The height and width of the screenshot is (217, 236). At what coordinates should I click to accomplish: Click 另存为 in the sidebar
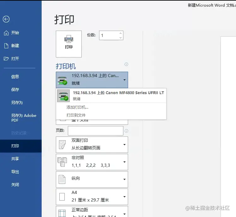pos(17,103)
